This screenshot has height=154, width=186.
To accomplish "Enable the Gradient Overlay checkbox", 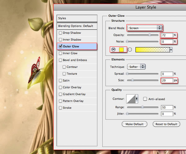I will [x=60, y=94].
